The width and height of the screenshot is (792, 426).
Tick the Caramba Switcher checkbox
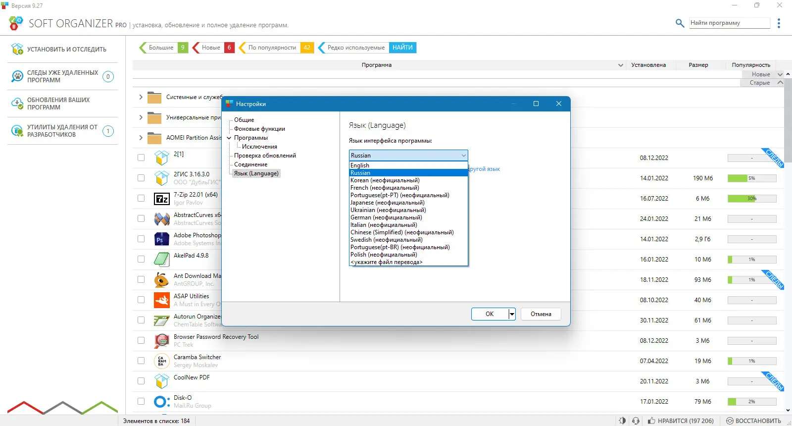pos(141,361)
